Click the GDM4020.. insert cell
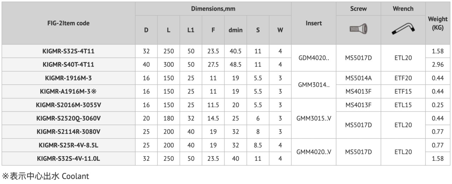This screenshot has height=184, width=452. coord(314,58)
